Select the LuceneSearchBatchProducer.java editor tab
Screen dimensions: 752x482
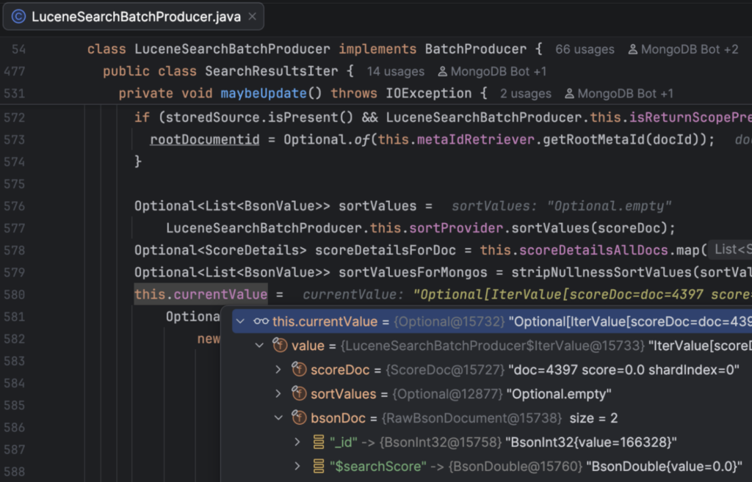pos(134,17)
